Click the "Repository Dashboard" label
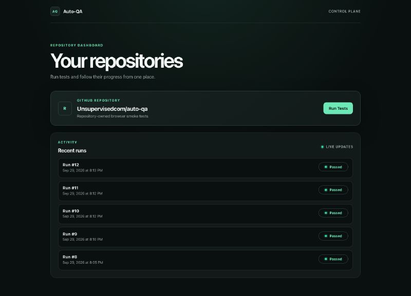 tap(77, 45)
